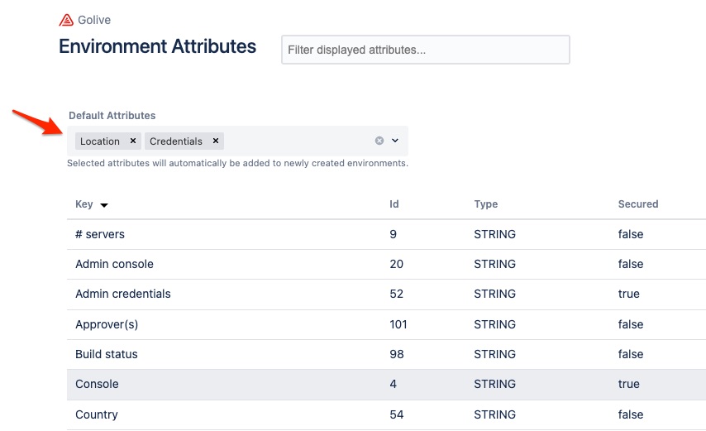
Task: Open the Build status attribute
Action: click(107, 354)
